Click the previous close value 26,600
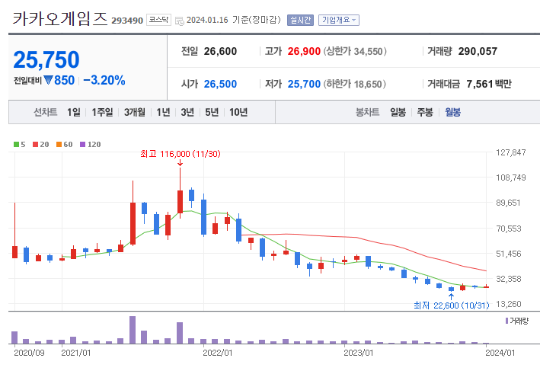The height and width of the screenshot is (371, 540). click(x=220, y=51)
